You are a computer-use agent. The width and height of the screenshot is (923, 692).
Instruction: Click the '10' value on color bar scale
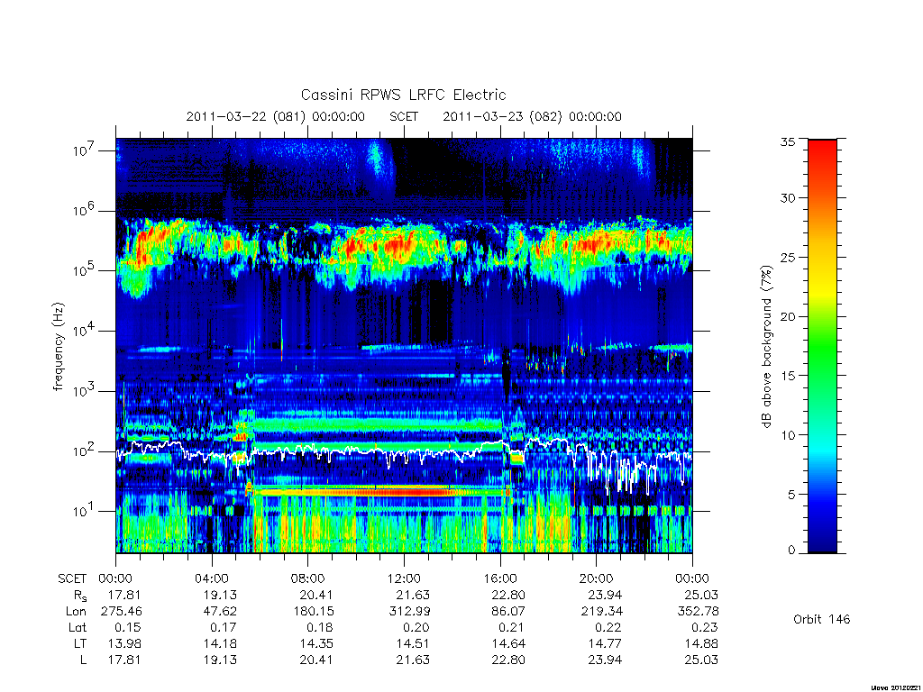[788, 435]
